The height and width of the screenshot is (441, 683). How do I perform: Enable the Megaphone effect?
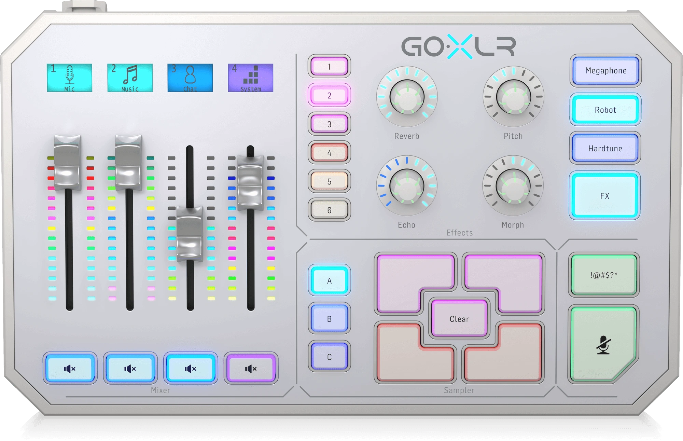tap(605, 70)
